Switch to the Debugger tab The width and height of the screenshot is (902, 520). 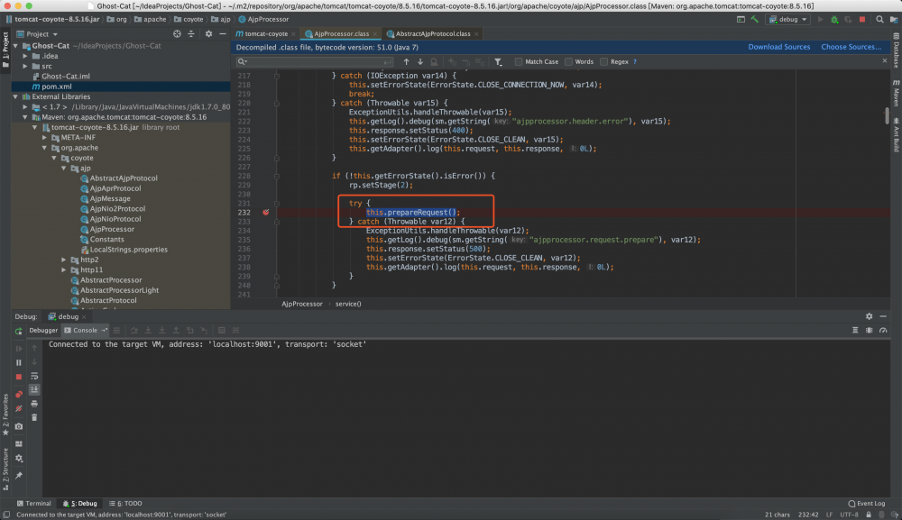tap(42, 331)
